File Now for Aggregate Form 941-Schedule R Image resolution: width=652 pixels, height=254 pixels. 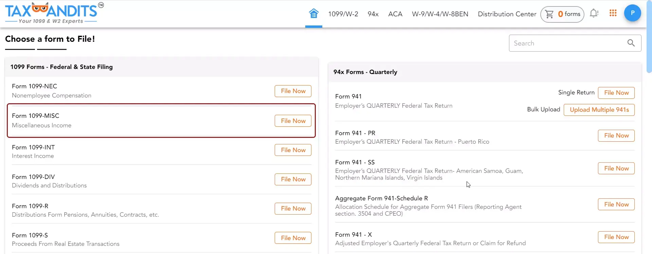tap(616, 204)
